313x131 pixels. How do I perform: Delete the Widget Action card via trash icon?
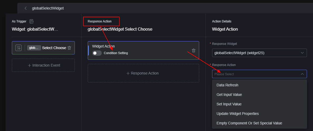point(193,50)
